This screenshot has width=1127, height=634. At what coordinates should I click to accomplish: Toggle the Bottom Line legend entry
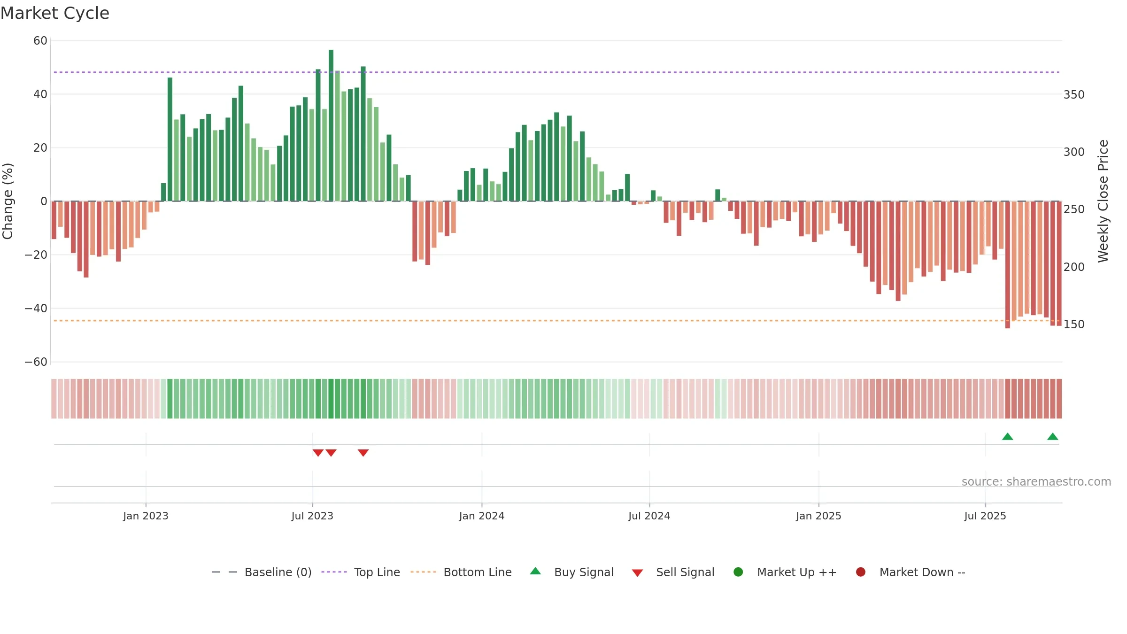pos(461,572)
